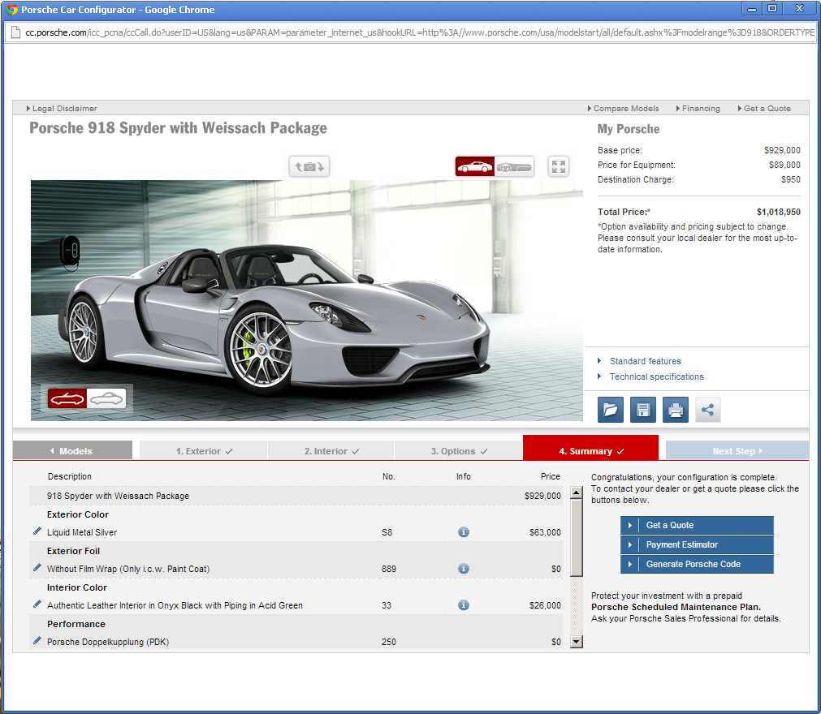Open Financing link

[x=698, y=108]
